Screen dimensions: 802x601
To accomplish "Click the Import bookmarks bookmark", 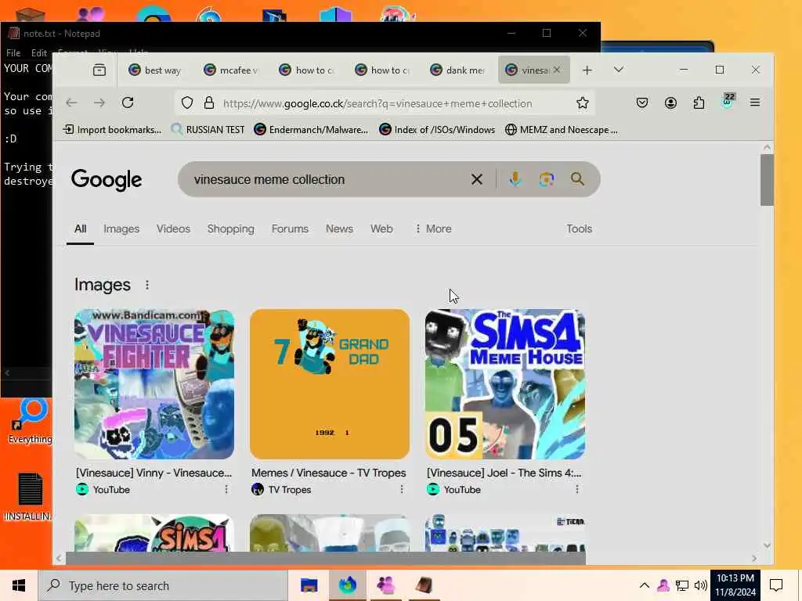I will (112, 130).
